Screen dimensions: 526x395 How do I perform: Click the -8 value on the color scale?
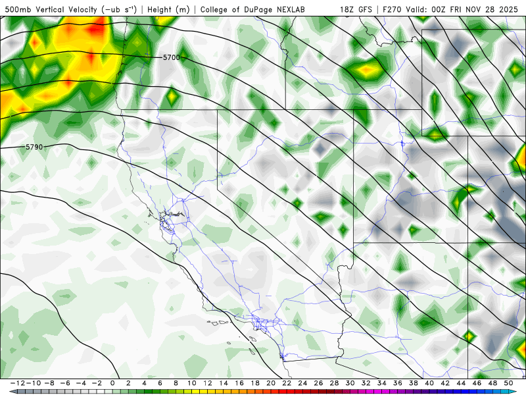pyautogui.click(x=49, y=383)
